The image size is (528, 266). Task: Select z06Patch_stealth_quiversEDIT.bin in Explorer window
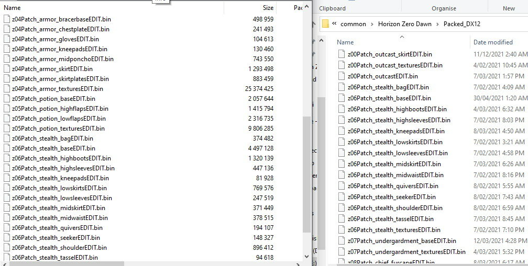tap(393, 186)
